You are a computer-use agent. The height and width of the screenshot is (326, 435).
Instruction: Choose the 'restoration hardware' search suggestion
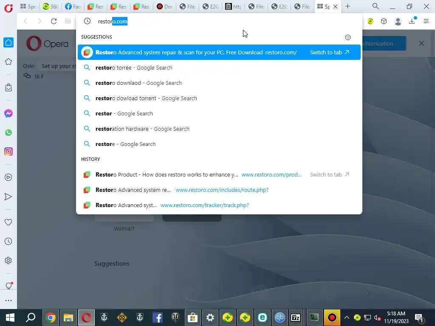click(x=219, y=129)
